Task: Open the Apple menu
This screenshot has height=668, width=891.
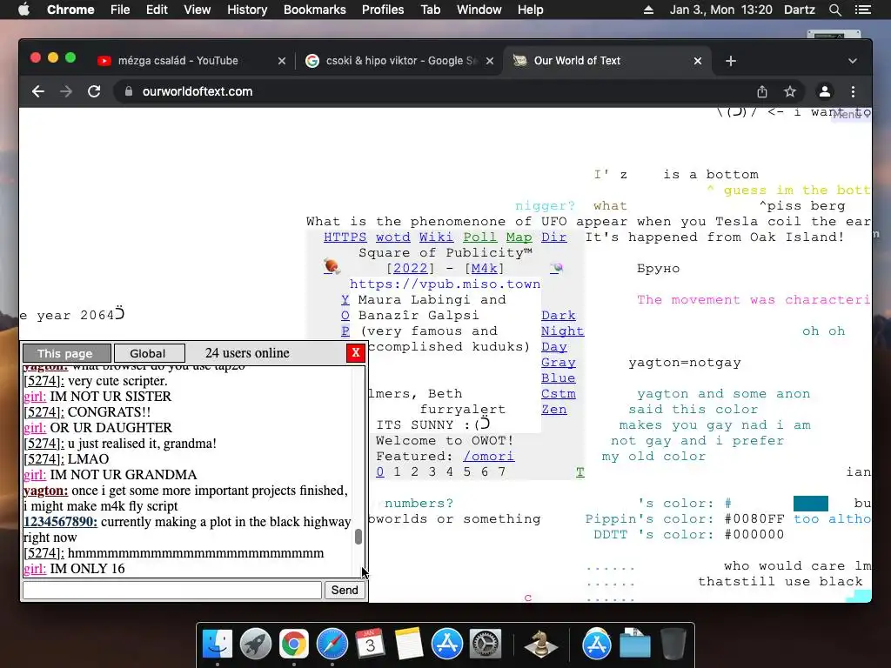Action: [23, 10]
